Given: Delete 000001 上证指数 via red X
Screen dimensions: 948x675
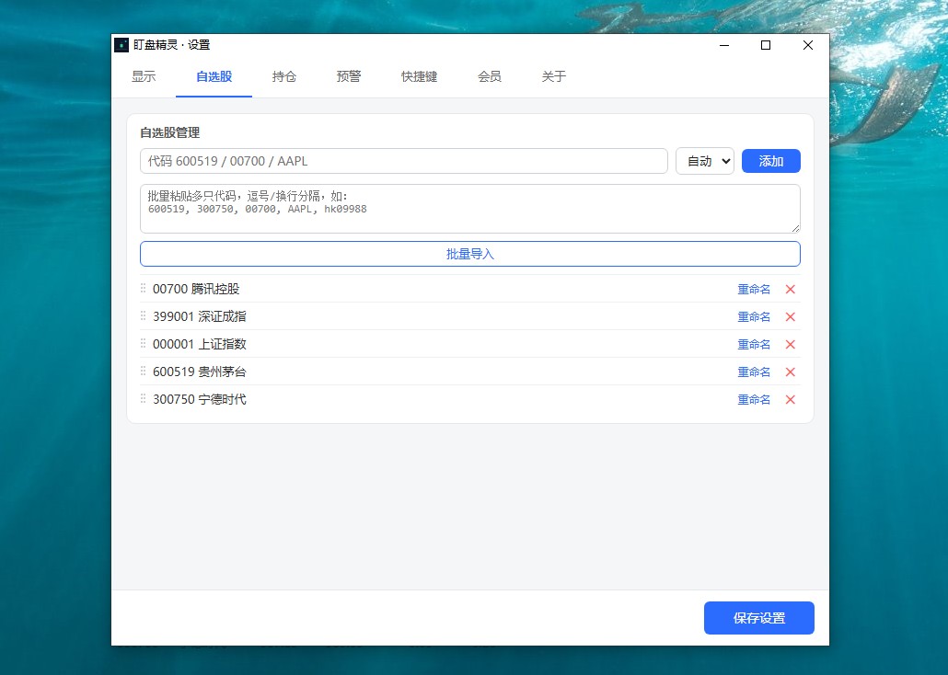Looking at the screenshot, I should click(790, 345).
